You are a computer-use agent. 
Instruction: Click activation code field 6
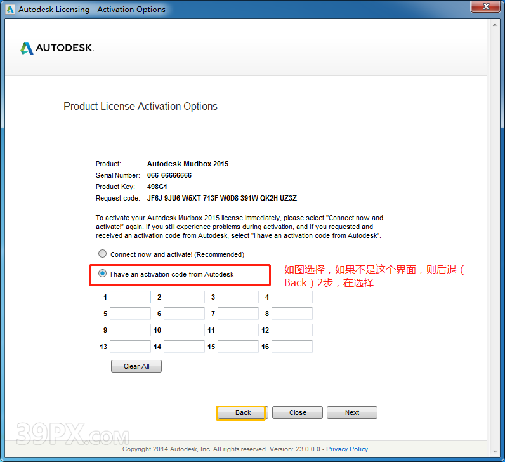tap(185, 313)
